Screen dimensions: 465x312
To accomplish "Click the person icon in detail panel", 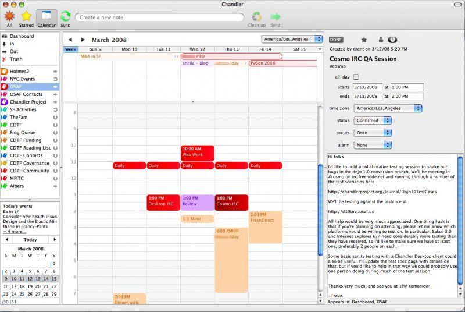I will 381,40.
